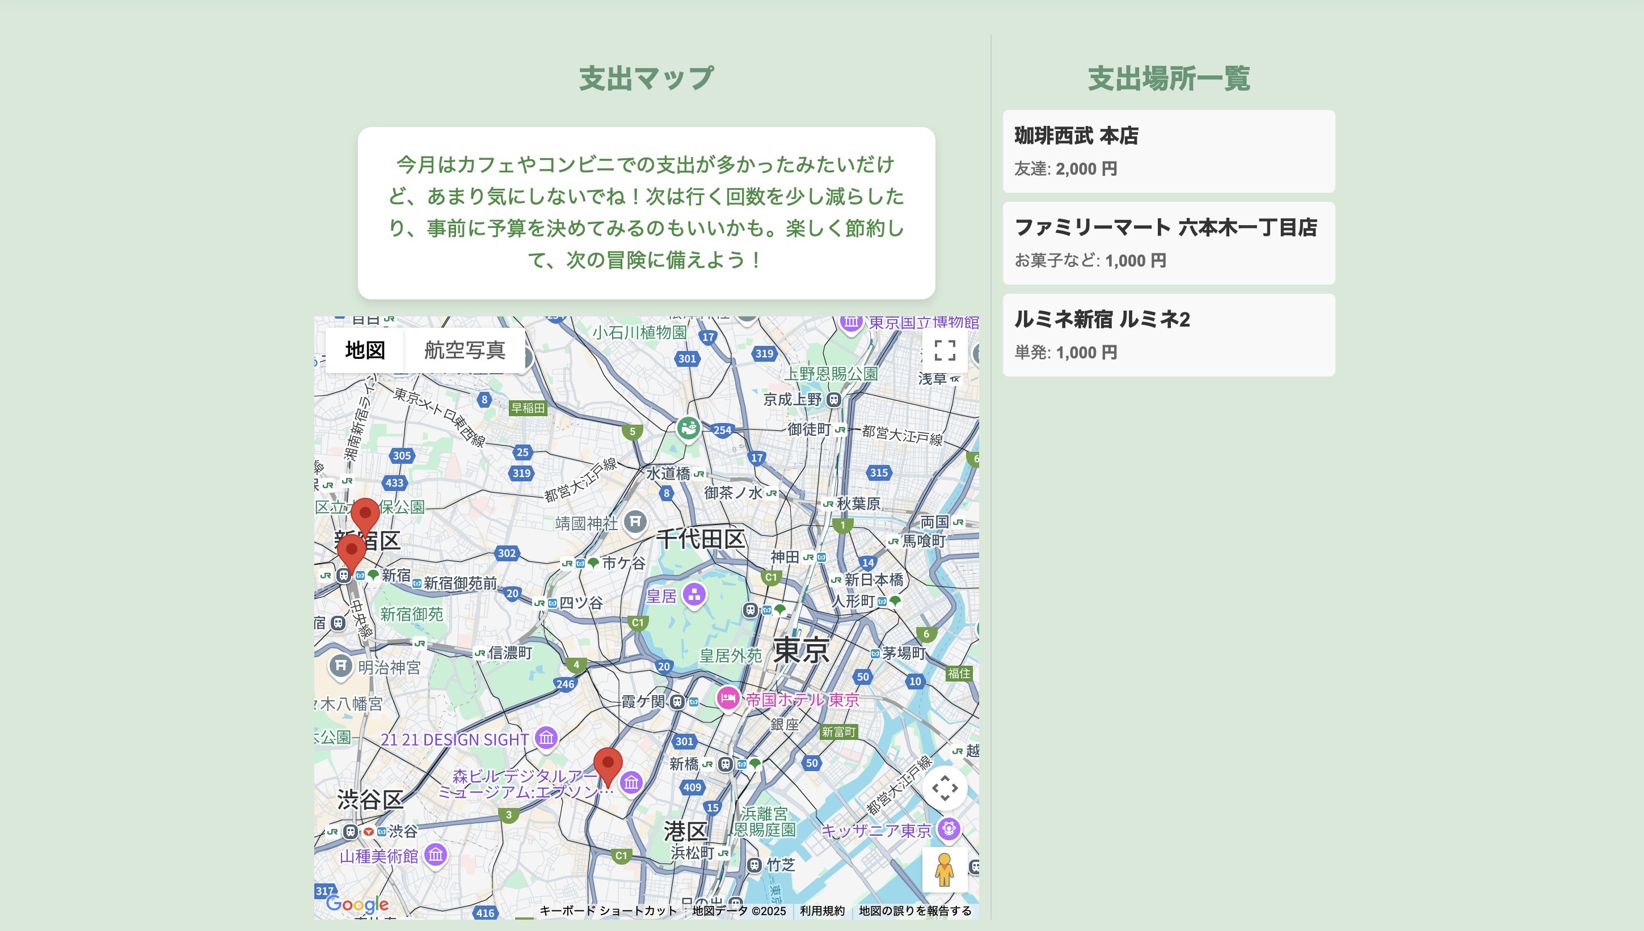Click the 皇居外苑 label
The width and height of the screenshot is (1644, 931).
point(731,656)
